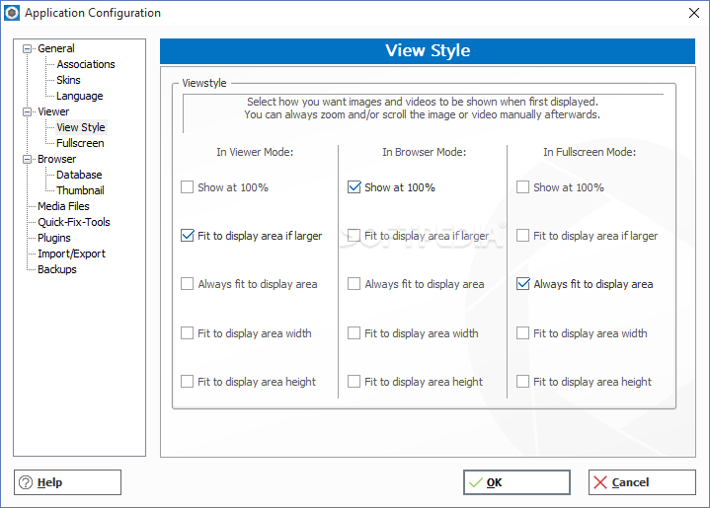710x508 pixels.
Task: Collapse the Viewer tree node
Action: click(x=28, y=111)
